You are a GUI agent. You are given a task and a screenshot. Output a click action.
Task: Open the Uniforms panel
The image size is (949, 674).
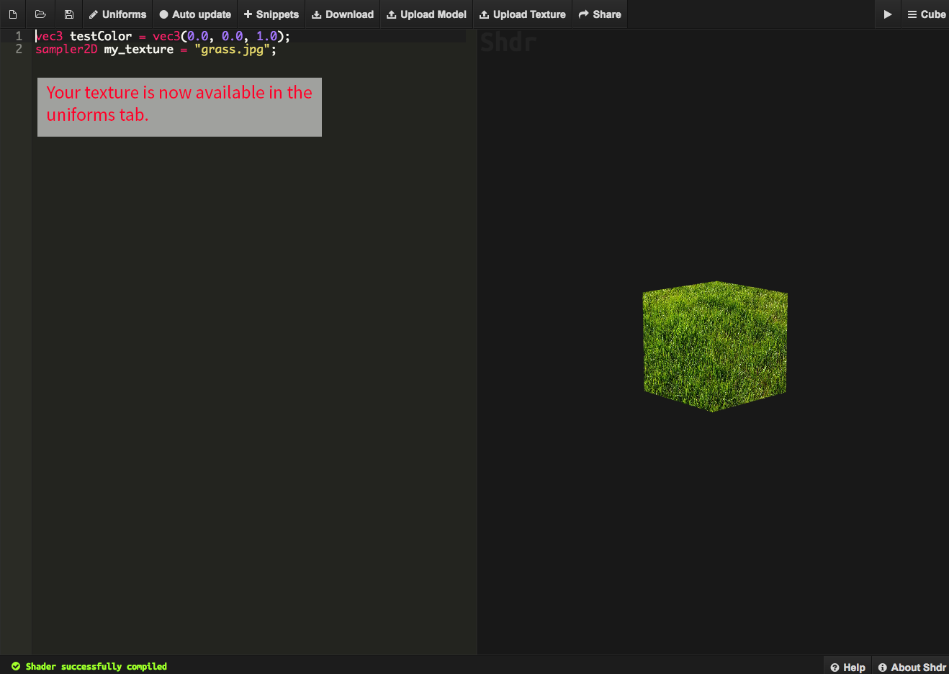click(x=117, y=14)
